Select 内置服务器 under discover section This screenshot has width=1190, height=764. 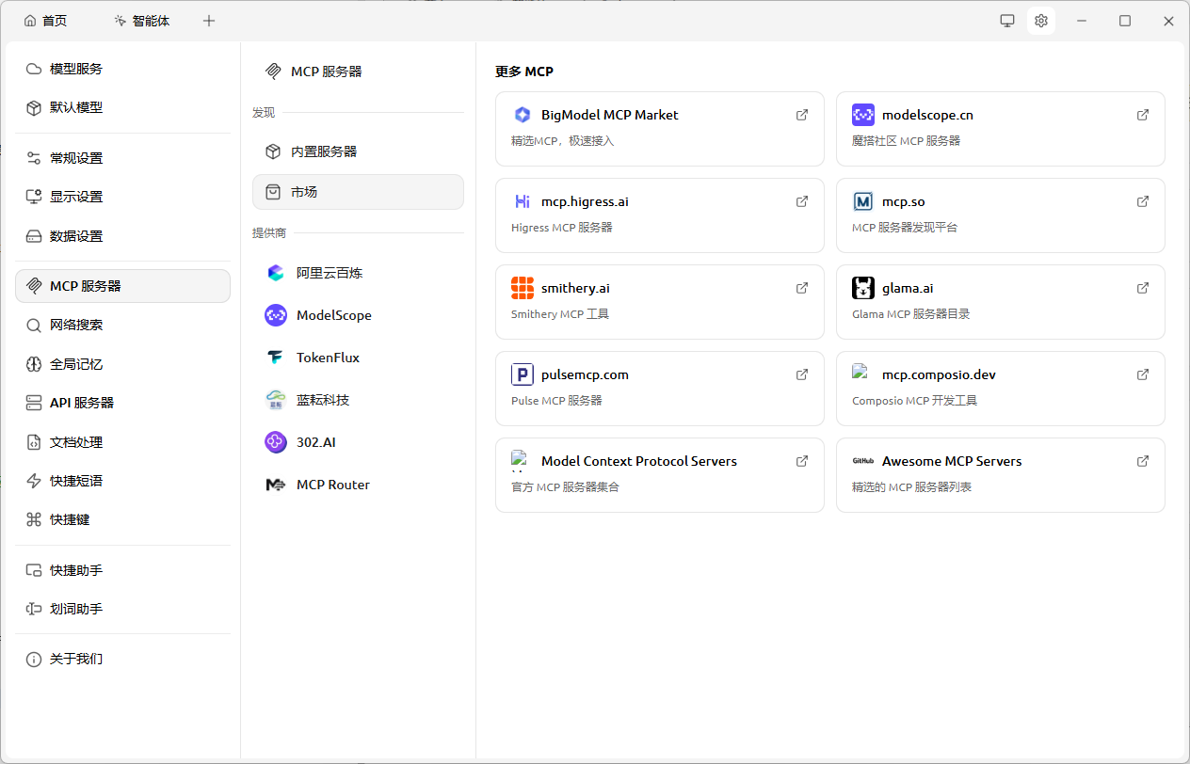[323, 151]
